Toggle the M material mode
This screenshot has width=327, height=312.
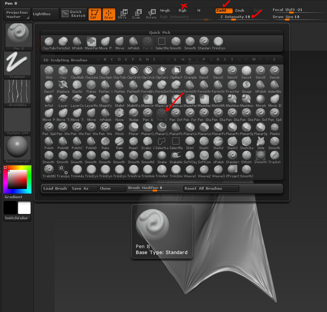click(x=205, y=11)
